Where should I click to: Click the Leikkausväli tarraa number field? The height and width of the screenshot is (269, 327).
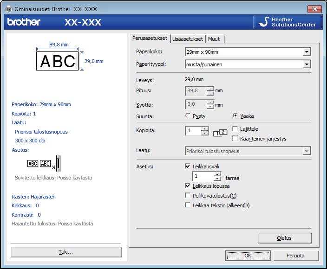(x=203, y=176)
